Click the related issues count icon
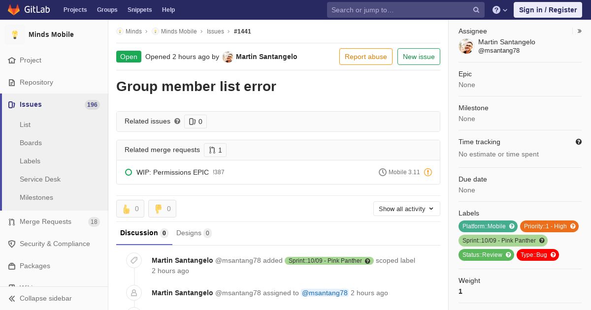Image resolution: width=591 pixels, height=310 pixels. (192, 122)
